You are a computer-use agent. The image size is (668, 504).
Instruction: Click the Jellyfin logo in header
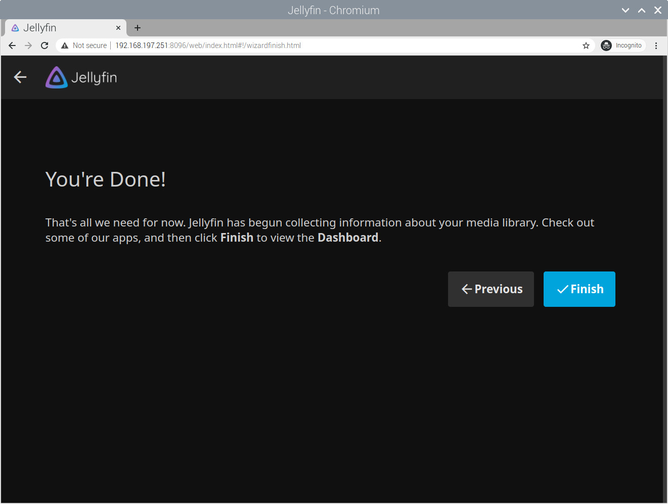tap(81, 77)
